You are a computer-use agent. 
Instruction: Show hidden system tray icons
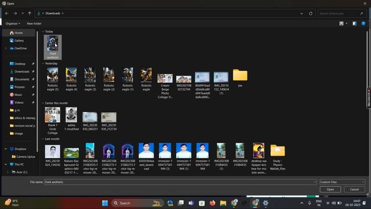[x=301, y=203]
